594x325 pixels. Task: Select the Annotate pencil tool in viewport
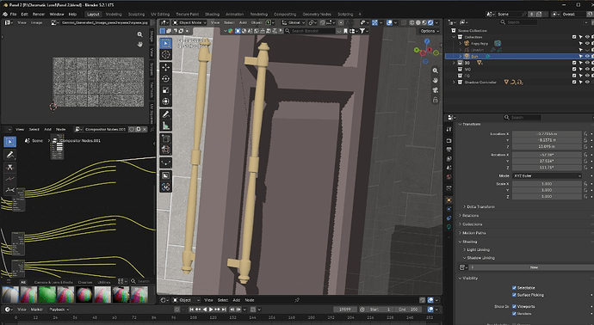coord(165,114)
